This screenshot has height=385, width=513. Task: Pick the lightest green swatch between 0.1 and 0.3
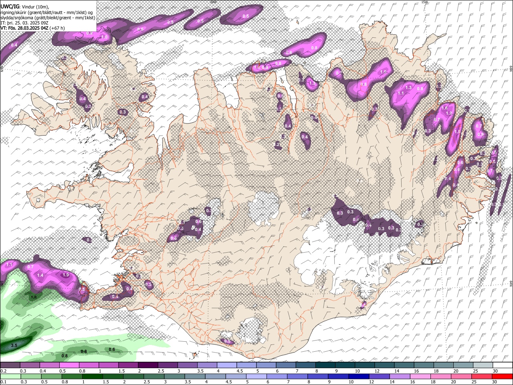coord(10,376)
